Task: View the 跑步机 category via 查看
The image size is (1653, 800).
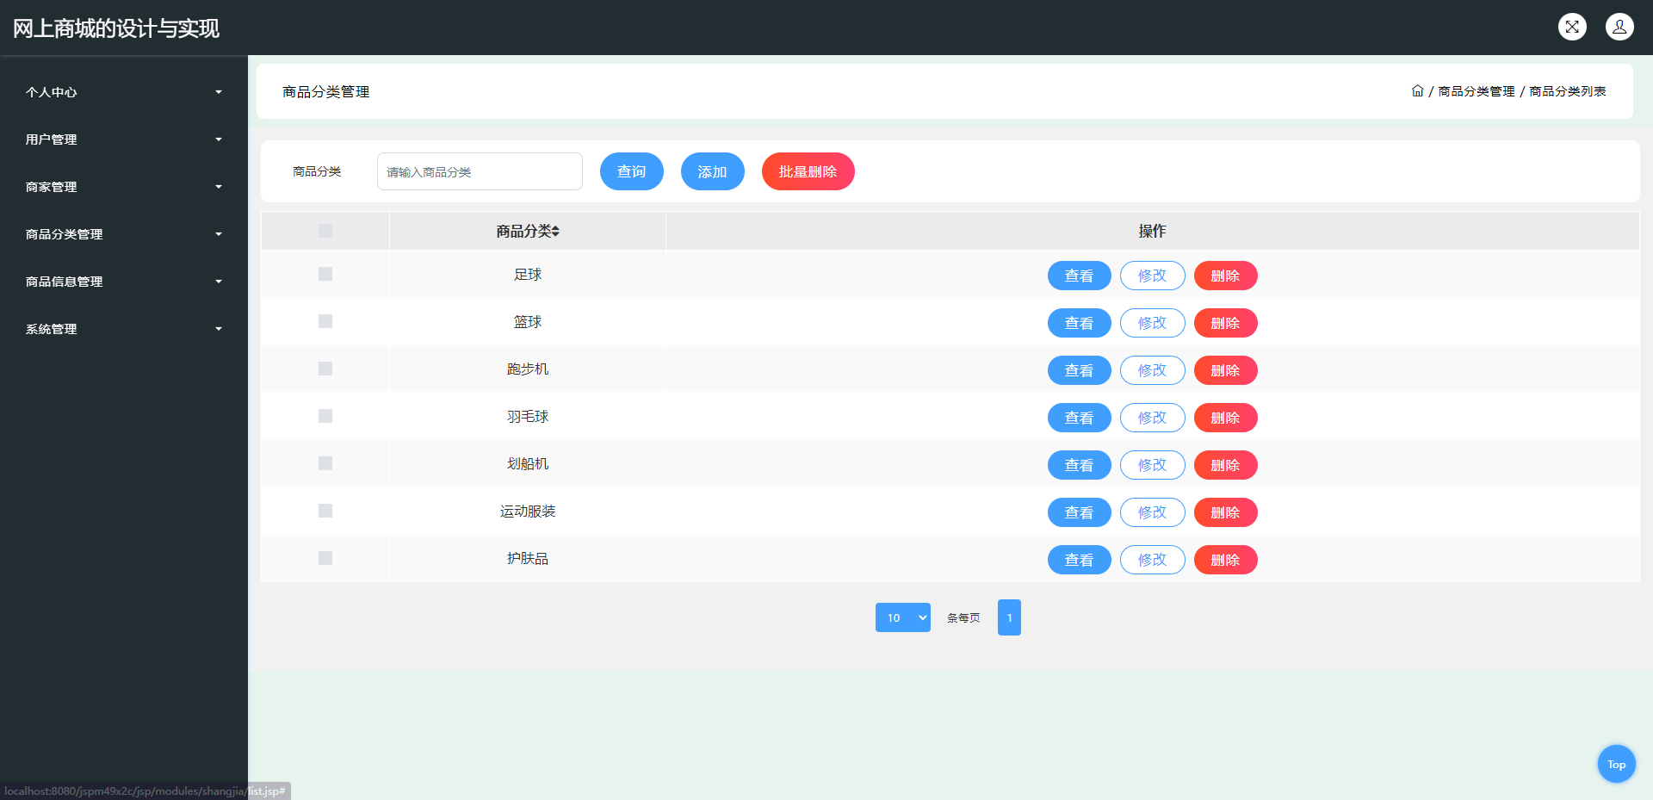Action: (1080, 370)
